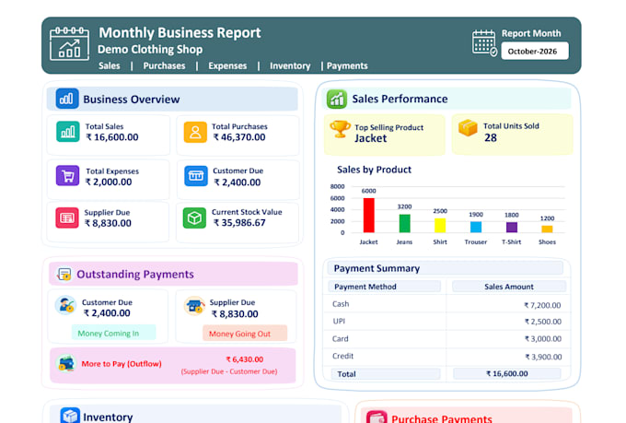The width and height of the screenshot is (626, 423).
Task: Click the ₹ 3,900.00 credit amount
Action: [543, 357]
